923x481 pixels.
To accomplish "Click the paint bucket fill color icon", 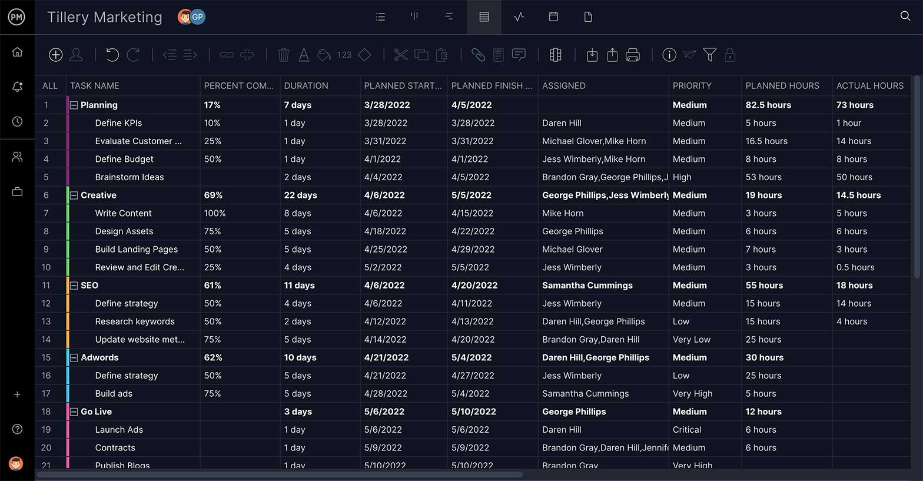I will click(x=324, y=55).
